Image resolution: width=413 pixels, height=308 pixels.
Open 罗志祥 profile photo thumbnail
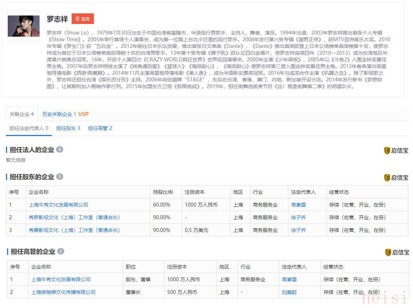coord(24,26)
